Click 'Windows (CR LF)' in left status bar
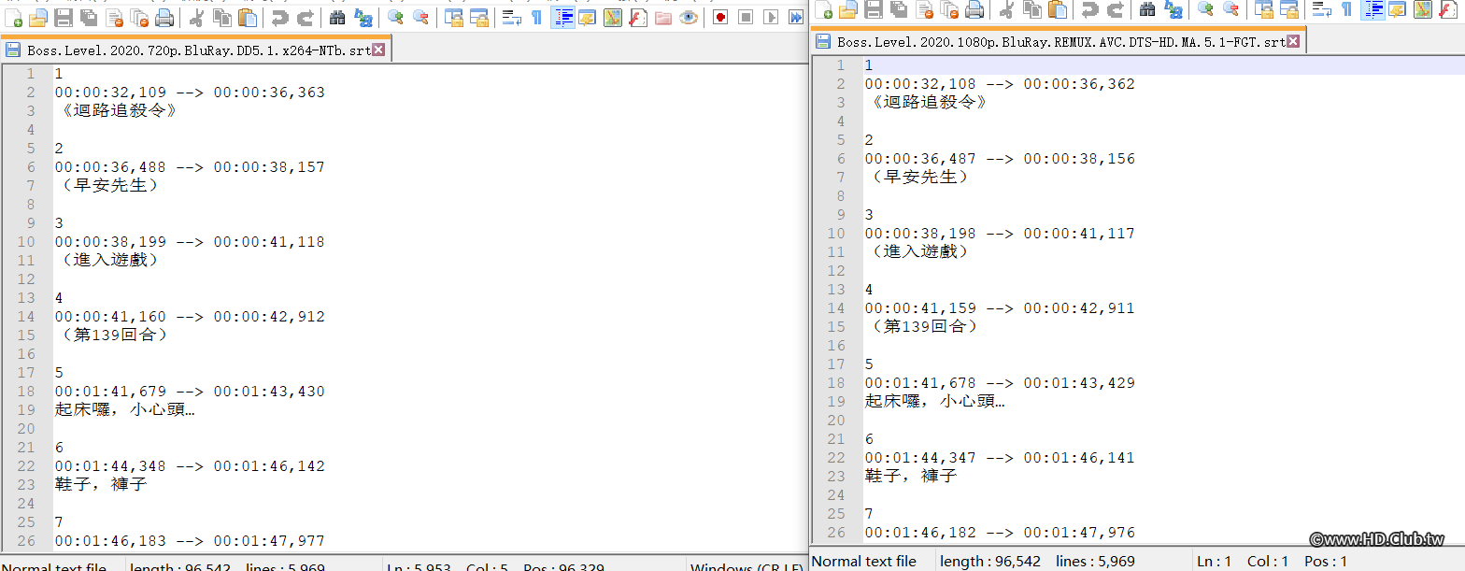This screenshot has width=1465, height=571. pyautogui.click(x=746, y=566)
